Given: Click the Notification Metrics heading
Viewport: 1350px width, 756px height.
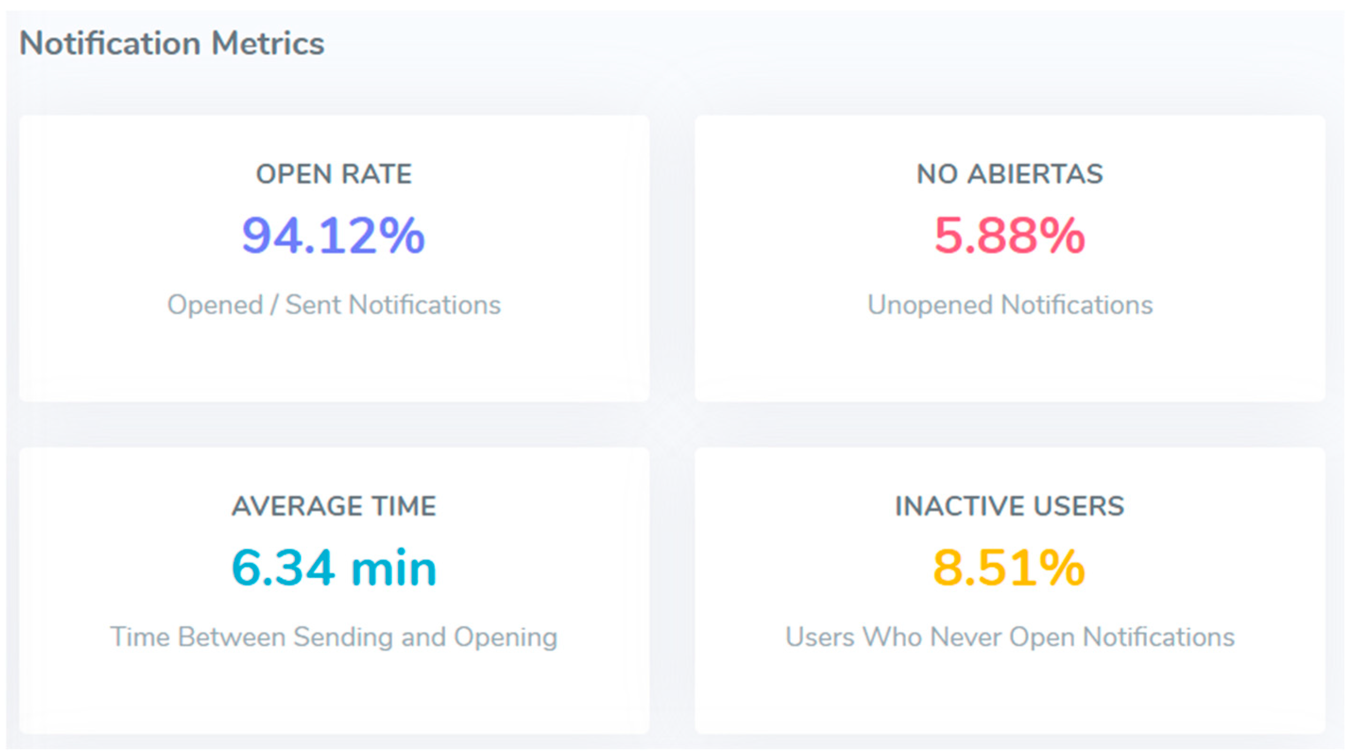Looking at the screenshot, I should click(x=171, y=43).
